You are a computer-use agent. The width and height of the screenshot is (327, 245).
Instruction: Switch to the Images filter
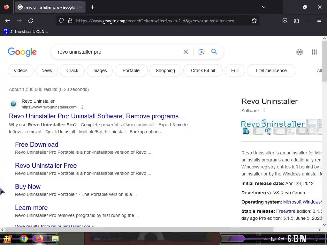pos(100,71)
